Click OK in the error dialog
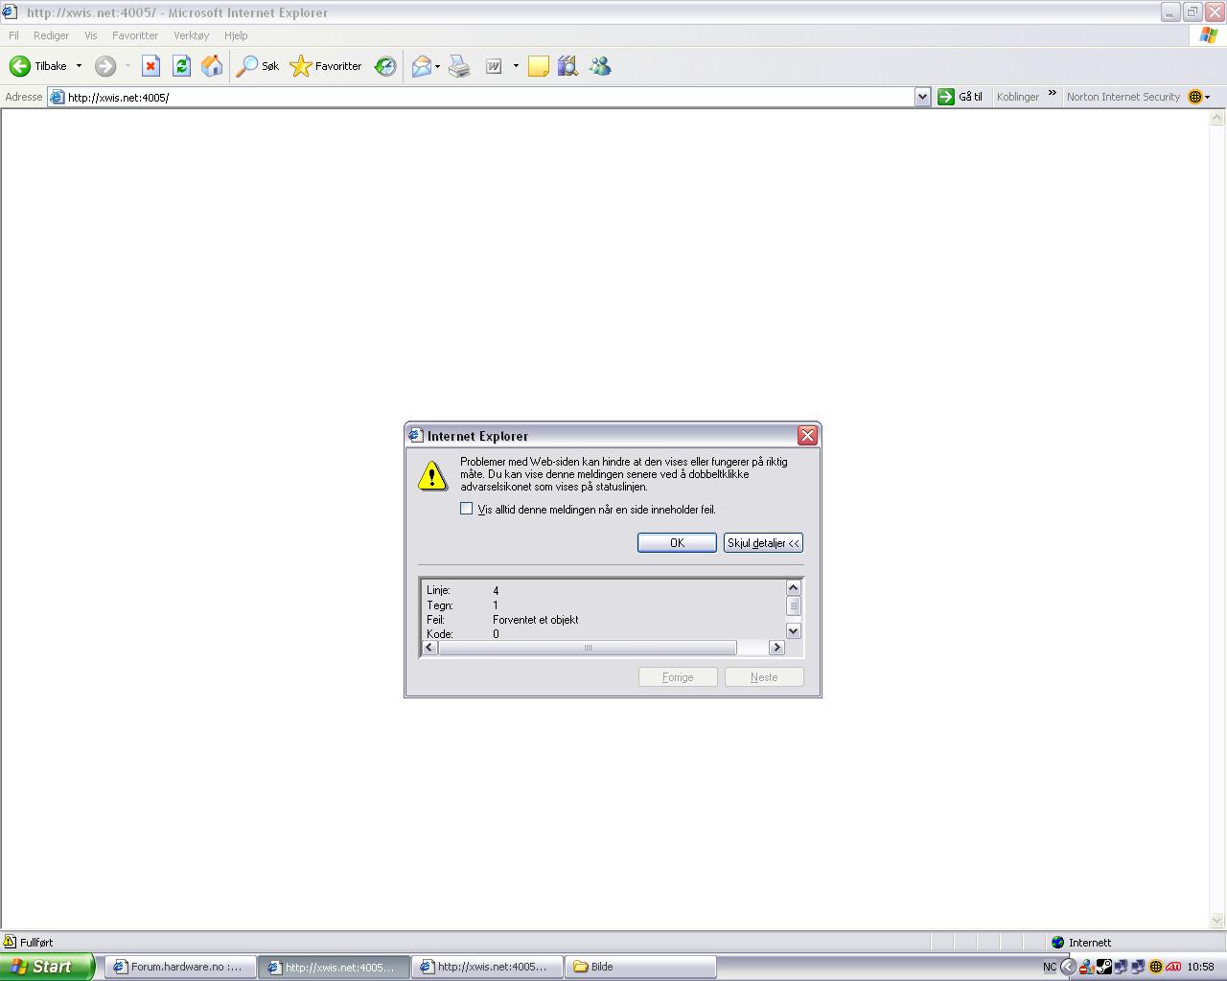The image size is (1227, 981). tap(677, 543)
